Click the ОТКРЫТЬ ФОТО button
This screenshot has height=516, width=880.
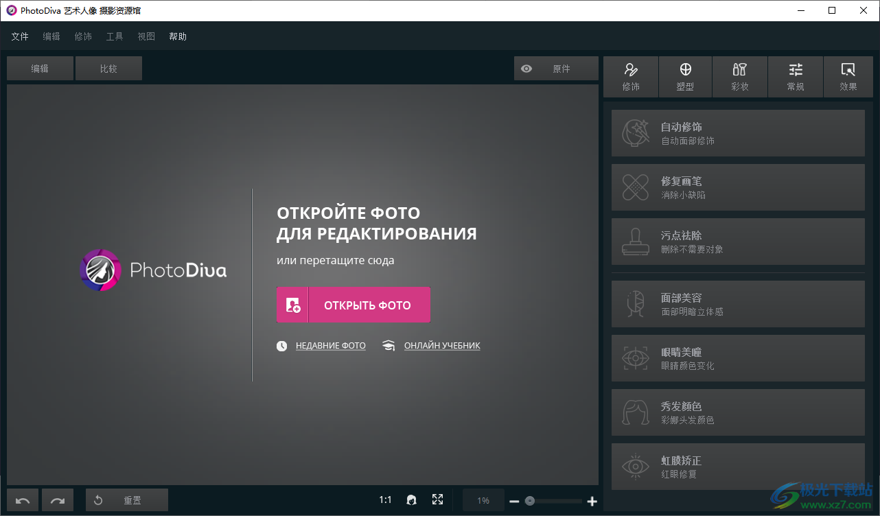point(354,305)
